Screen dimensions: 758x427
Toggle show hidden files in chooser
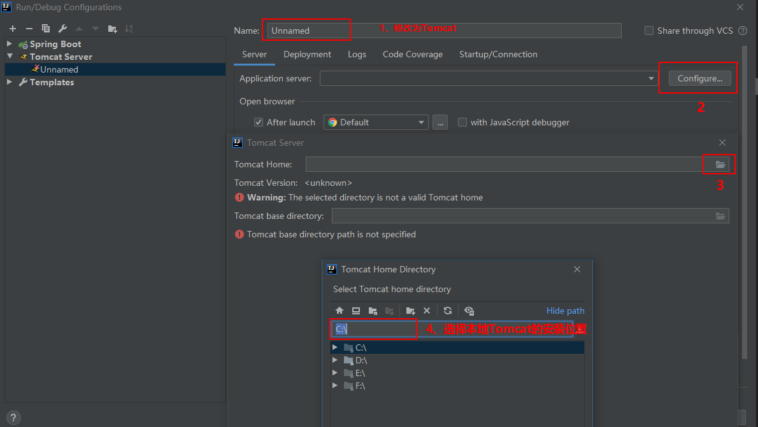[469, 311]
